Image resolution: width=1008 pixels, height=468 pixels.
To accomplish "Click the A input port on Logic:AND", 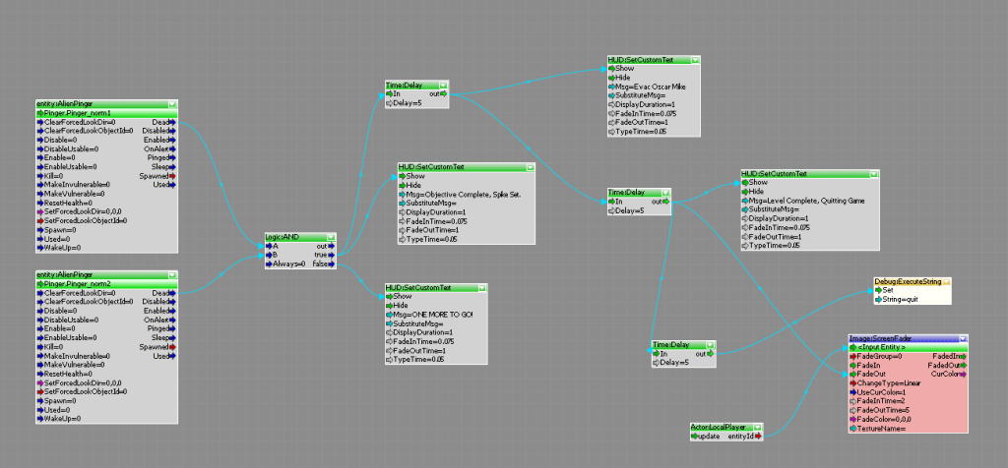I will [x=269, y=247].
